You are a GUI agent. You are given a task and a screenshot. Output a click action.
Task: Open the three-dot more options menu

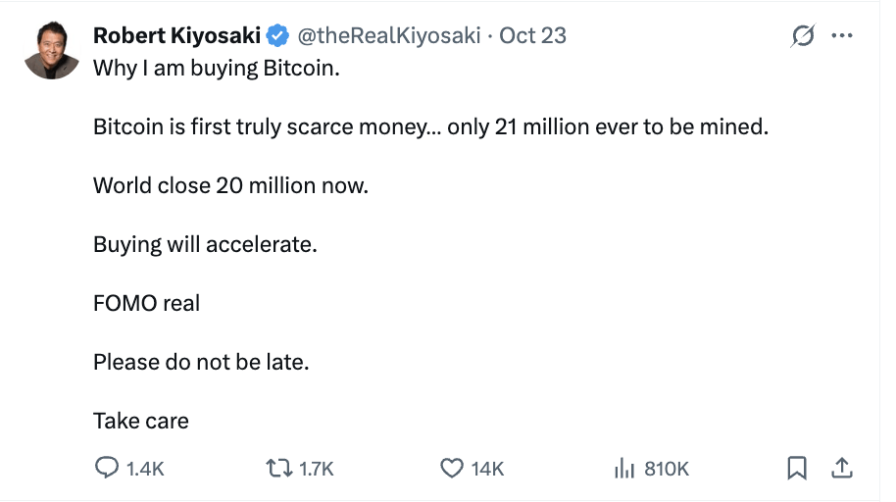click(x=841, y=36)
